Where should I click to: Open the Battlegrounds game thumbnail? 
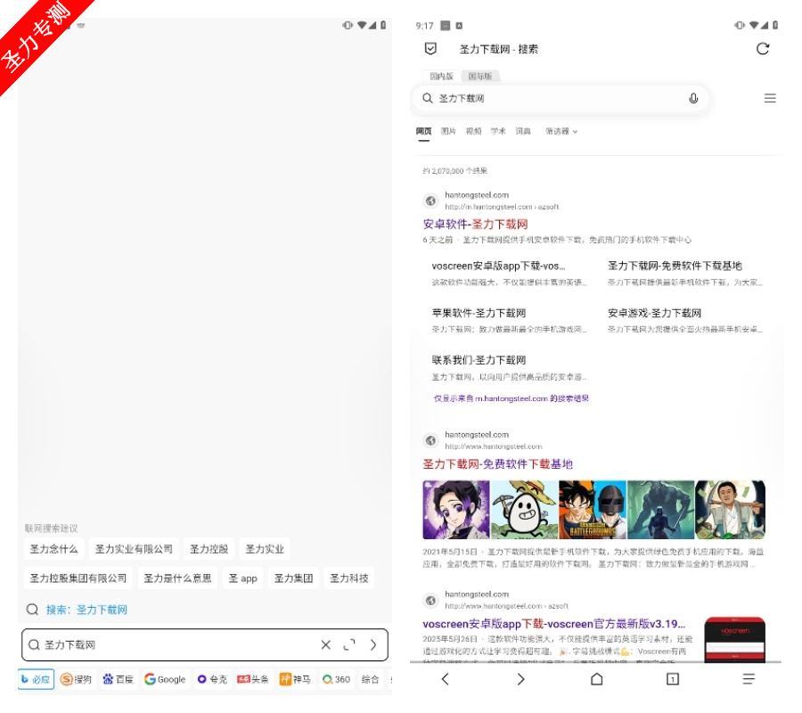click(x=593, y=510)
